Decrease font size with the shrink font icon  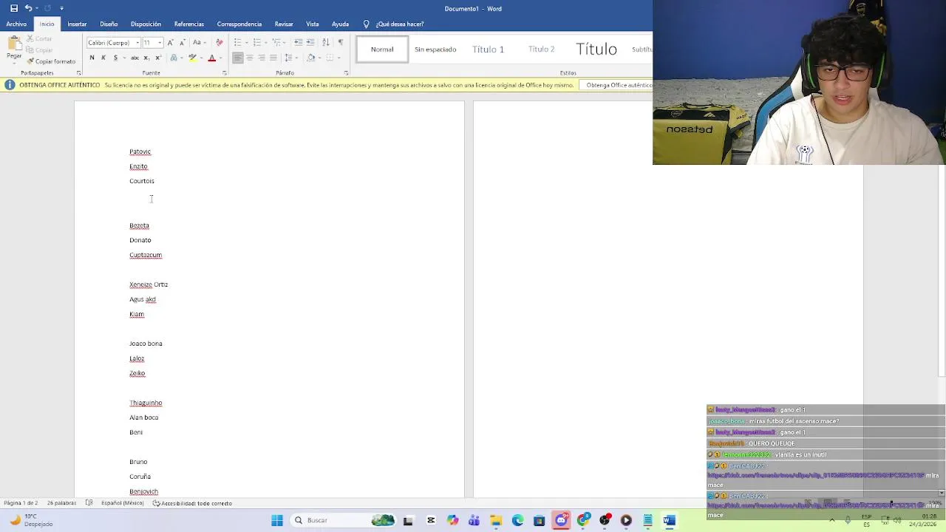click(182, 43)
